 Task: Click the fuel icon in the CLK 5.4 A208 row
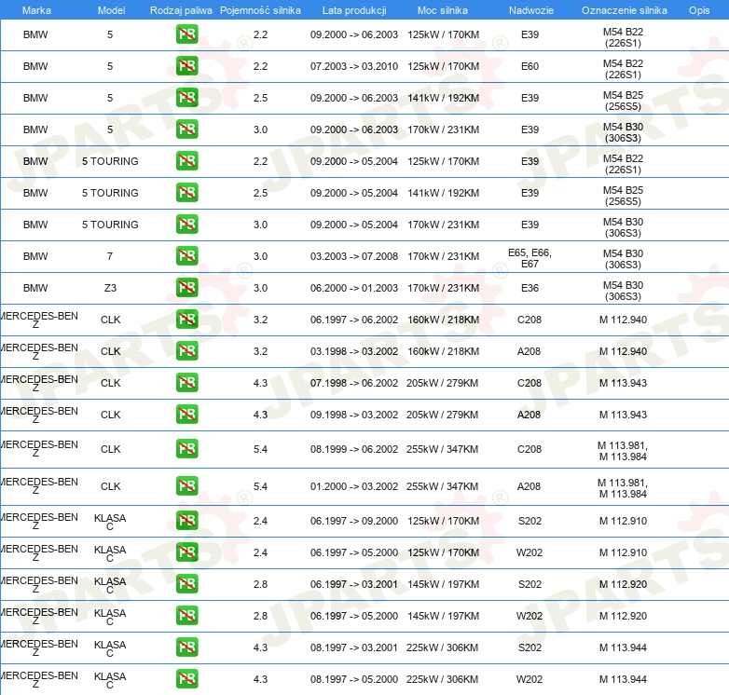pyautogui.click(x=186, y=486)
